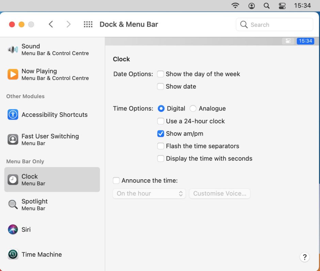This screenshot has height=271, width=320.
Task: Click the Customise Voice button
Action: [220, 194]
